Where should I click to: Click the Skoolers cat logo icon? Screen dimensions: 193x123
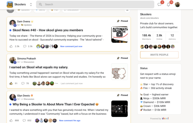pyautogui.click(x=10, y=5)
